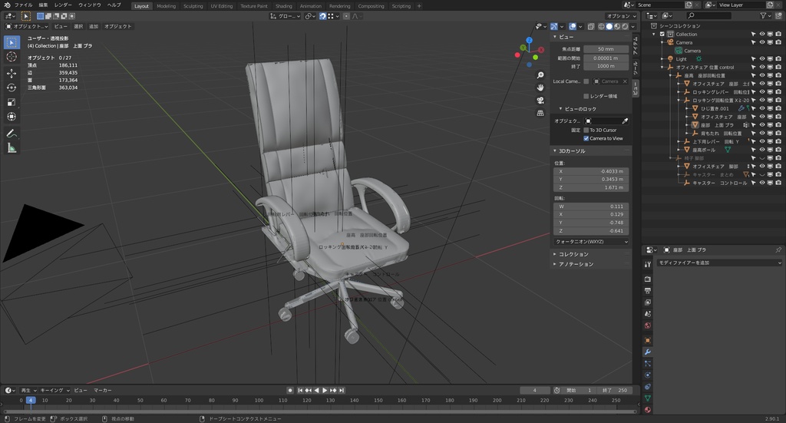Expand the Light item in outliner
Screen dimensions: 786x423
pyautogui.click(x=662, y=58)
